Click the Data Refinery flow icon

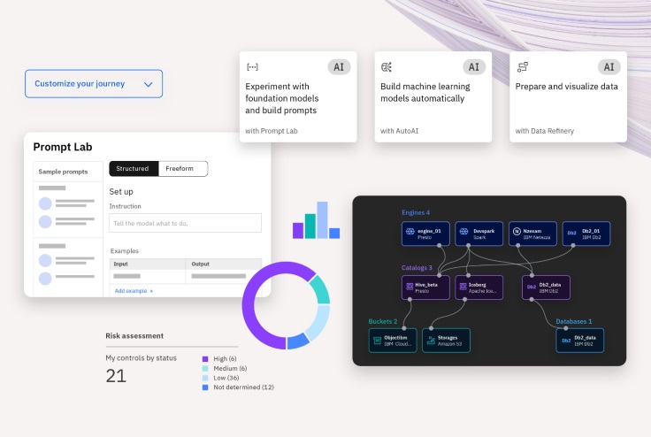[x=522, y=67]
